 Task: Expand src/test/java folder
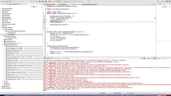point(3,40)
